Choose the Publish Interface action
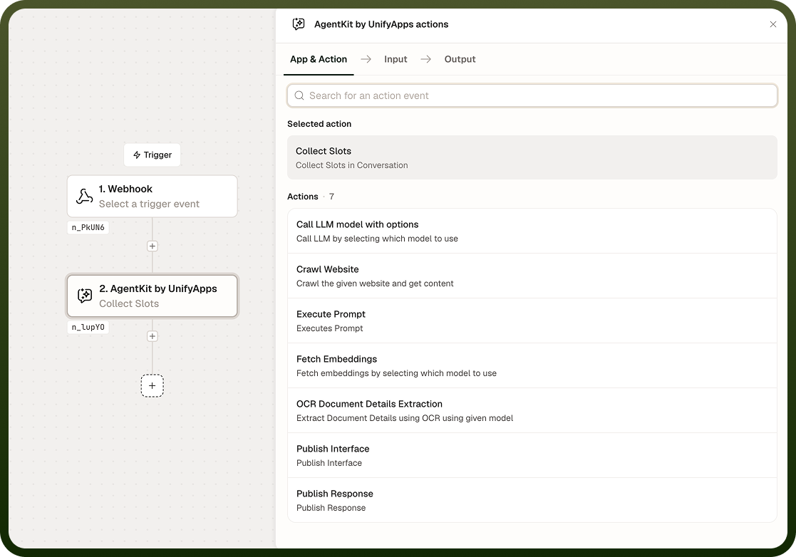Screen dimensions: 796x557 532,456
